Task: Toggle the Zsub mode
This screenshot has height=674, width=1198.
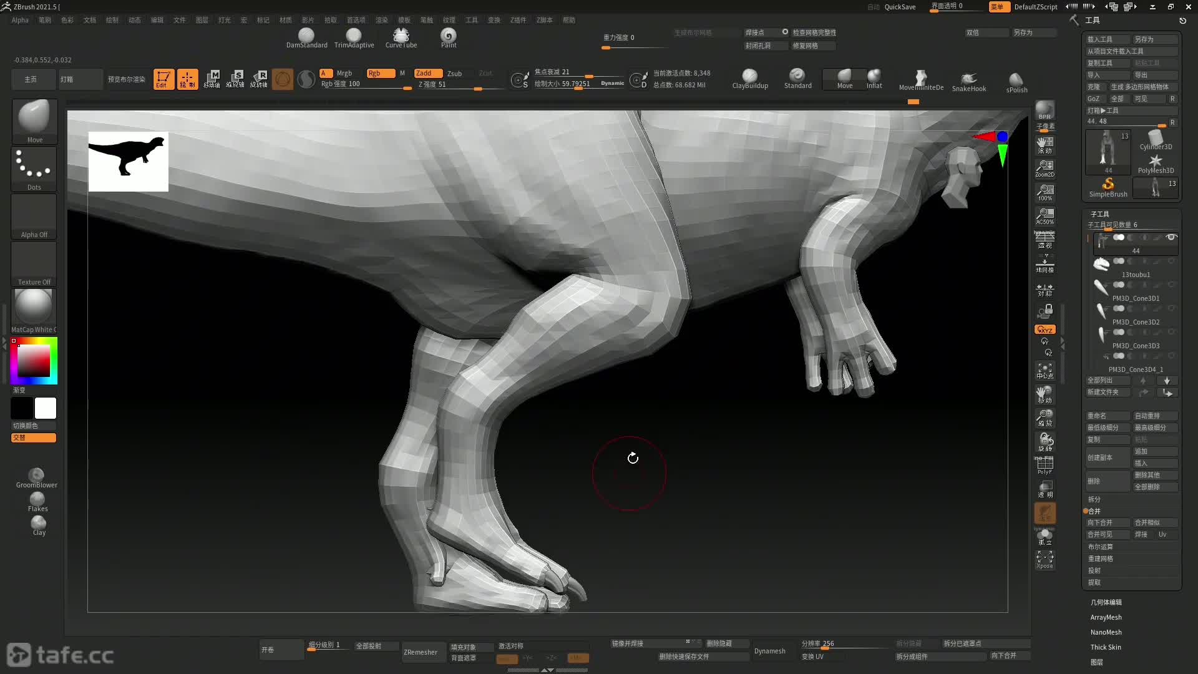Action: [x=455, y=73]
